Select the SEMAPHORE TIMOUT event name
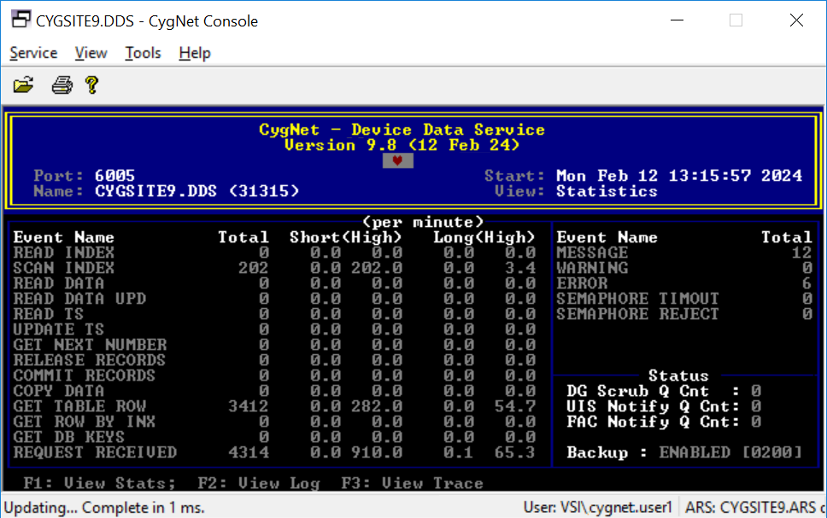827x518 pixels. 637,299
